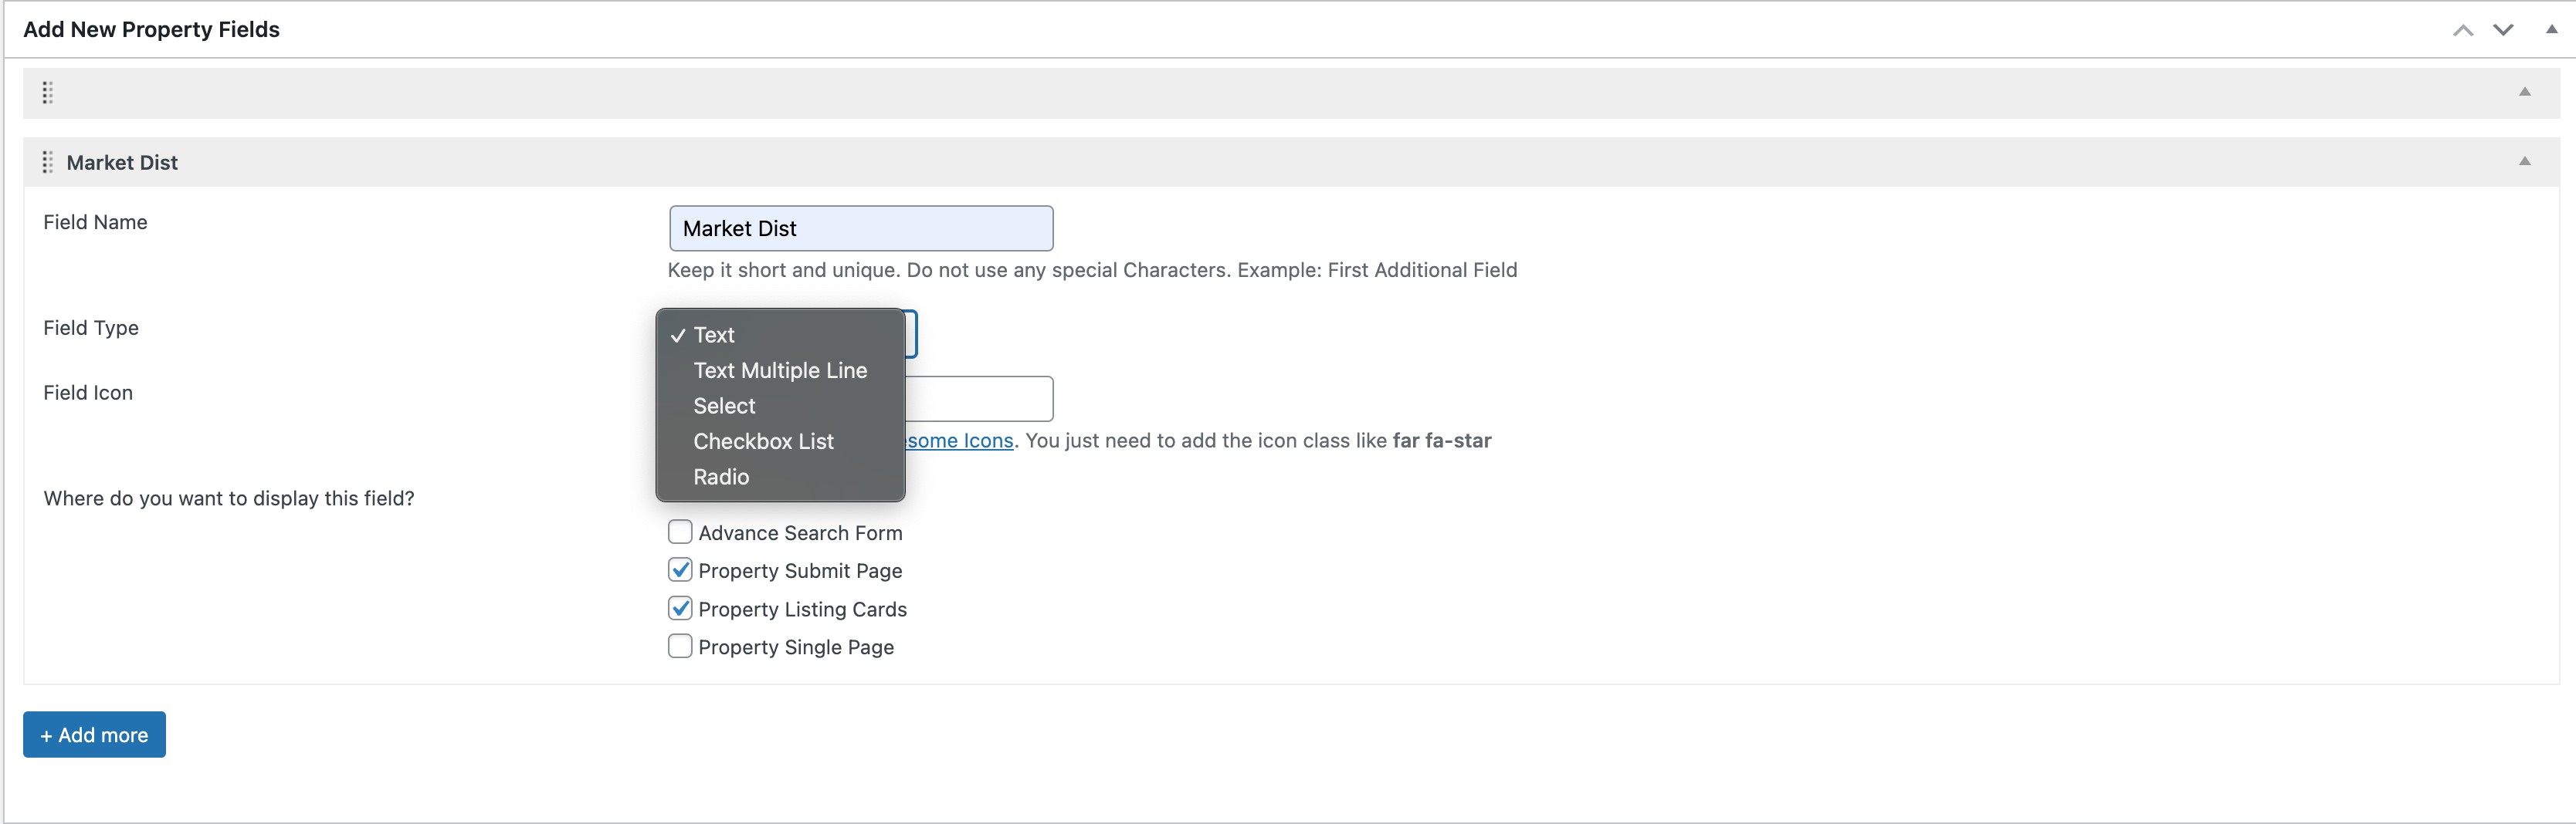The image size is (2576, 824).
Task: Enable Advance Search Form checkbox
Action: tap(680, 532)
